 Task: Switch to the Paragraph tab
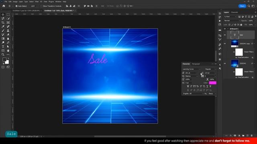tap(196, 64)
